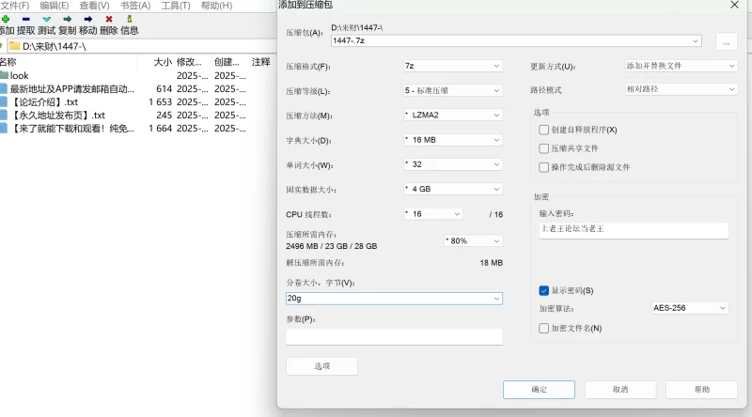This screenshot has width=752, height=417.
Task: Uncheck 显示密码(S) checkbox
Action: 543,290
